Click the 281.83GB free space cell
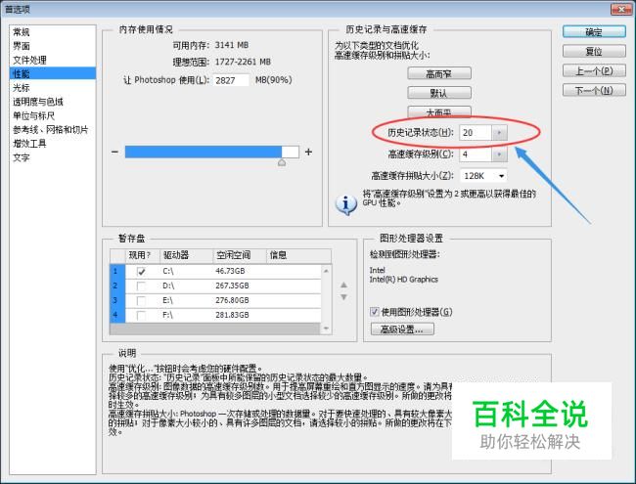This screenshot has width=636, height=484. click(x=232, y=315)
